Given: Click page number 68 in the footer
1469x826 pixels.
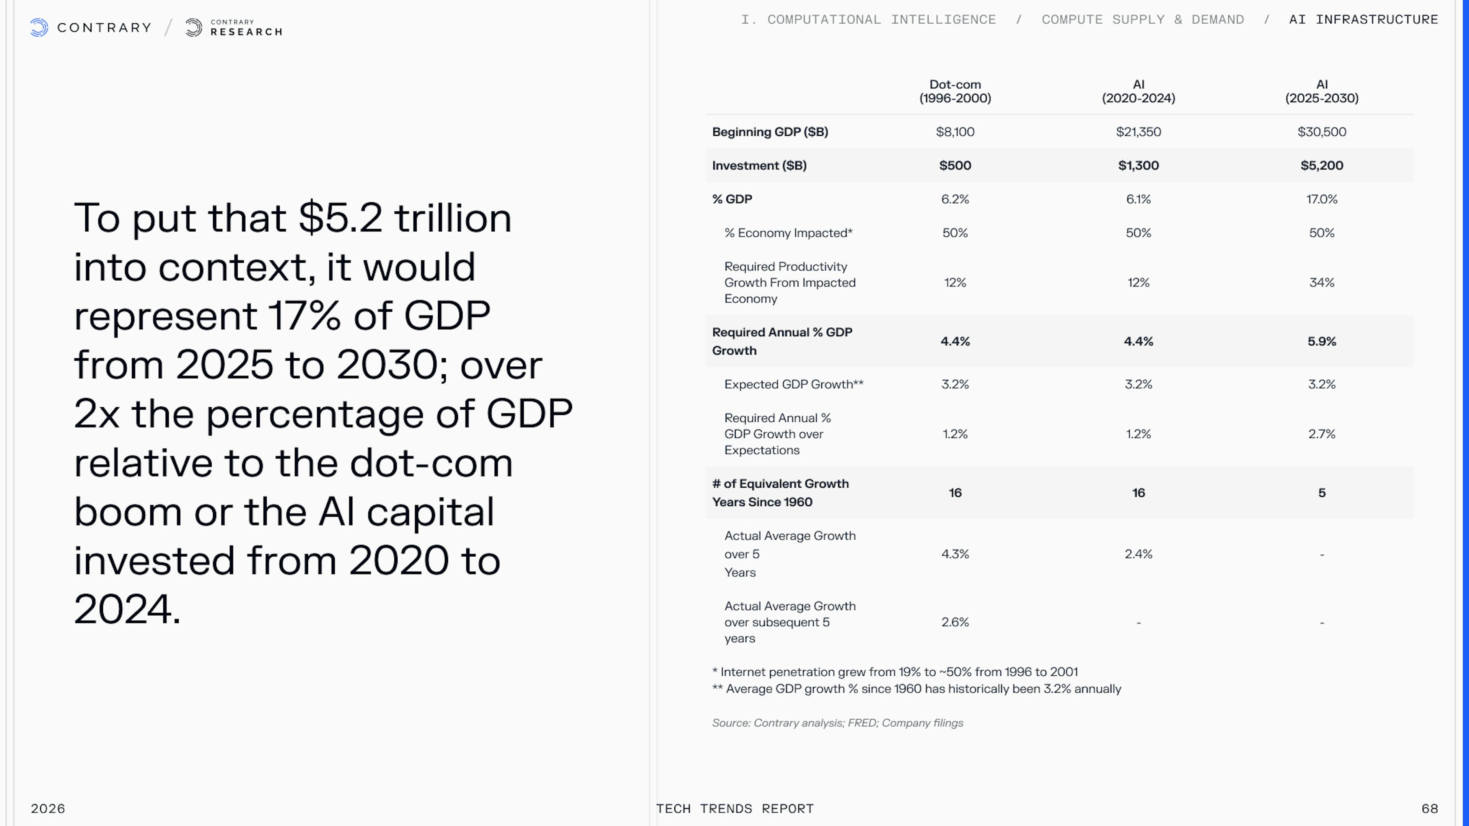Looking at the screenshot, I should tap(1430, 808).
